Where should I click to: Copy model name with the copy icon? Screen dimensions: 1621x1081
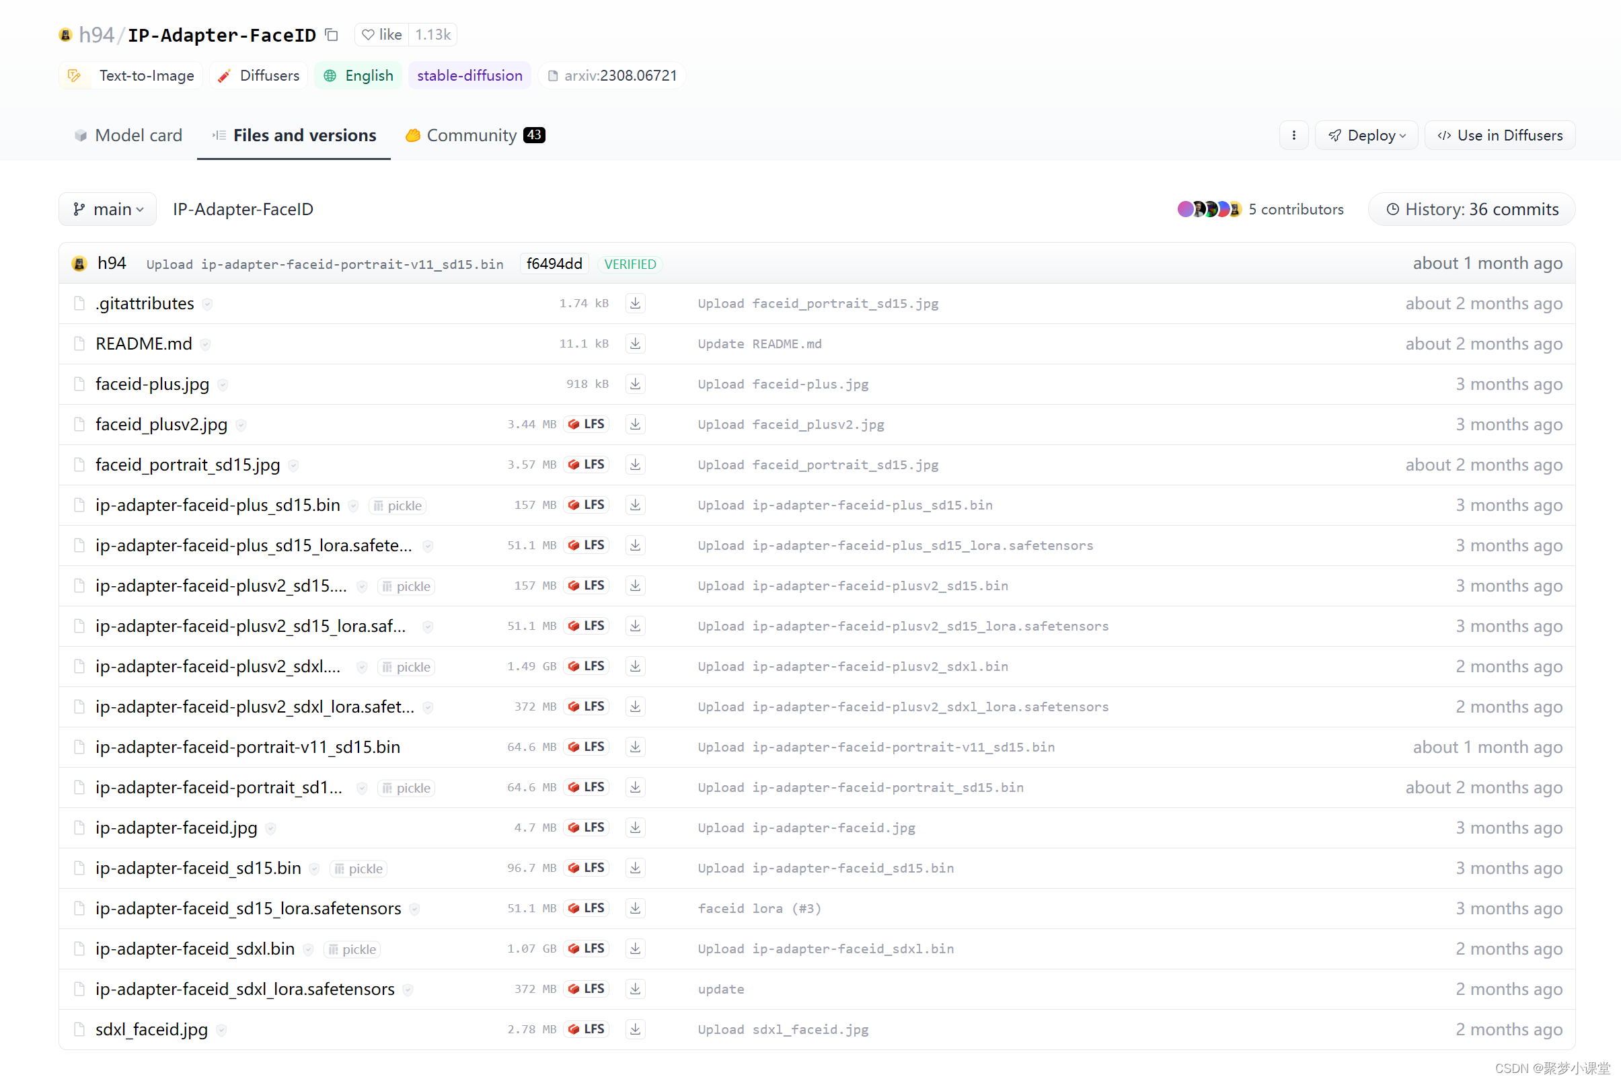pos(332,34)
